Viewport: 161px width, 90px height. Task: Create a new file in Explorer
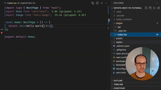coord(146,8)
